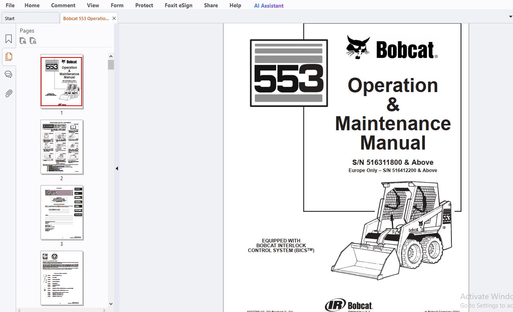Click the enlarge page thumbnails icon
Viewport: 513px width, 312px height.
tap(23, 41)
